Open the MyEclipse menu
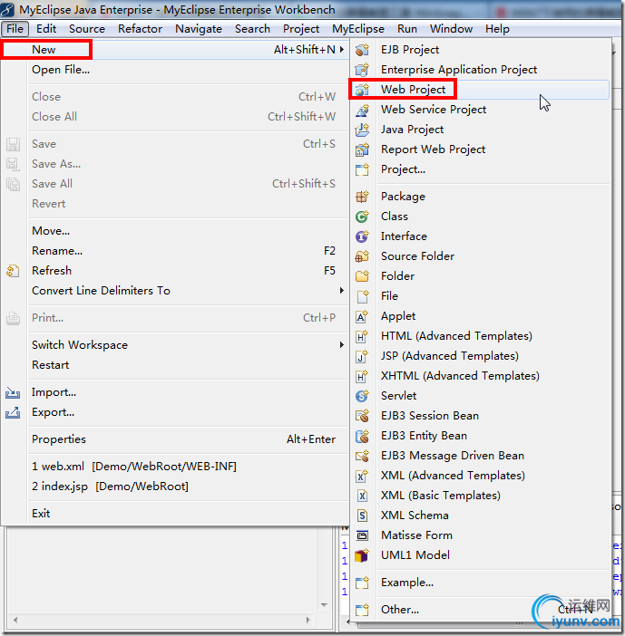 [358, 29]
